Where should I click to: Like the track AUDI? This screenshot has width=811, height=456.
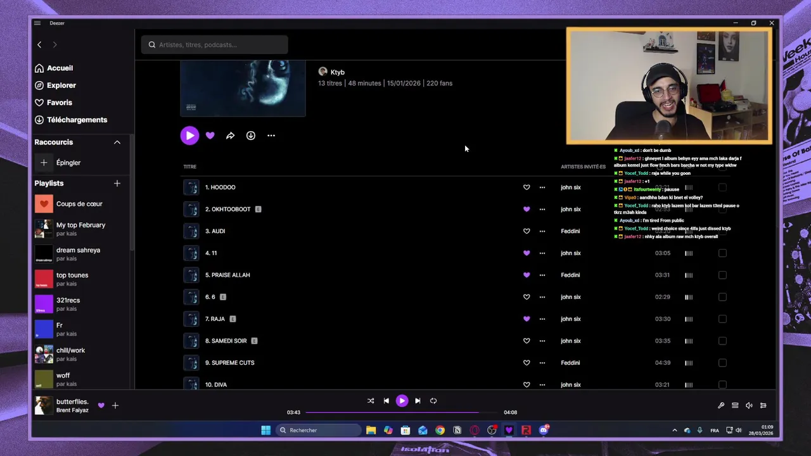pos(527,231)
